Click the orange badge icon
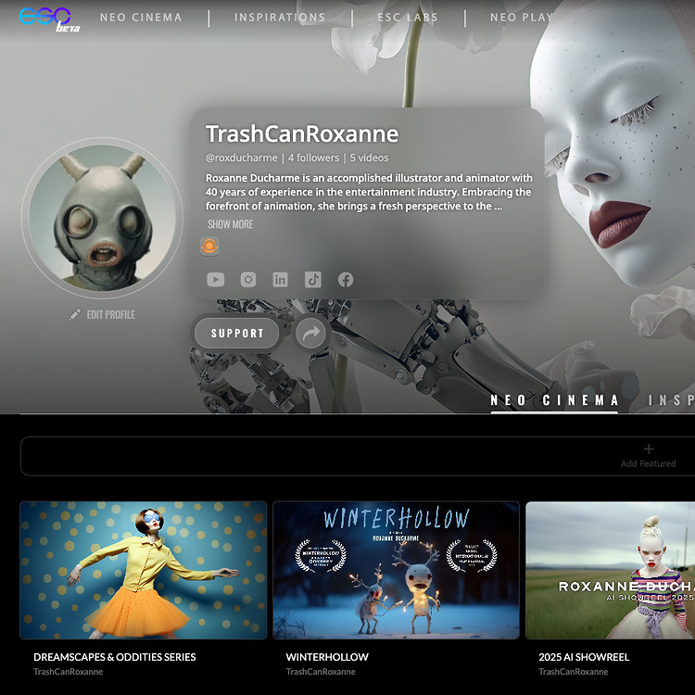 pos(209,246)
